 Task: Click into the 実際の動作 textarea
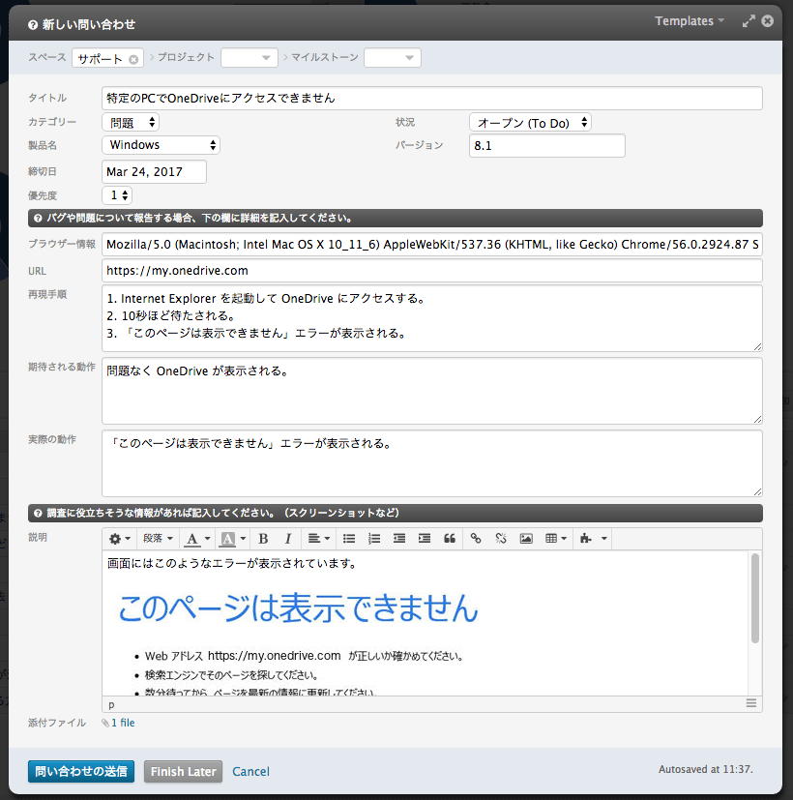click(432, 463)
